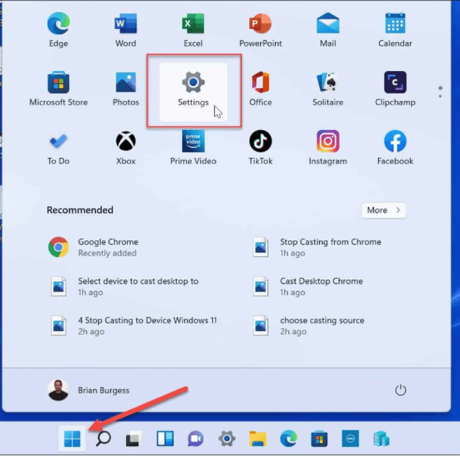
Task: Open File Explorer on taskbar
Action: click(x=257, y=438)
